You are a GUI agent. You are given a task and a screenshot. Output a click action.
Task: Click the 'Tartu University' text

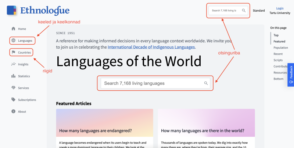(x=280, y=13)
